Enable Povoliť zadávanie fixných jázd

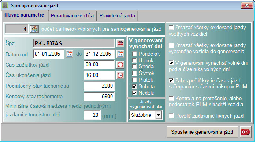(171, 116)
